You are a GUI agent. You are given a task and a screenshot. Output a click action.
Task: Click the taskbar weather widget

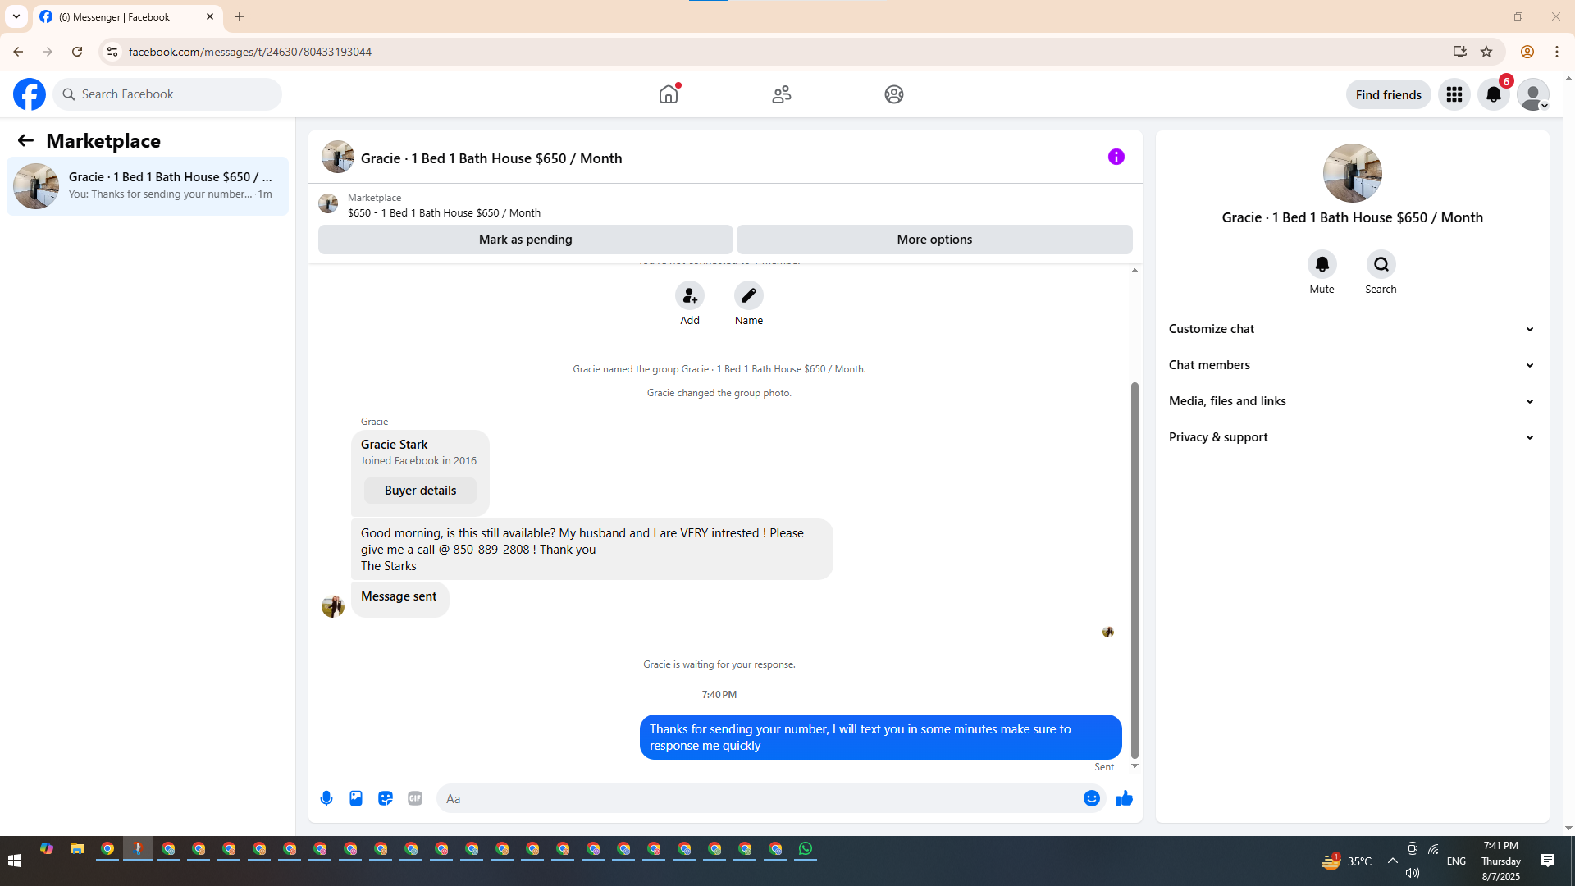1346,861
